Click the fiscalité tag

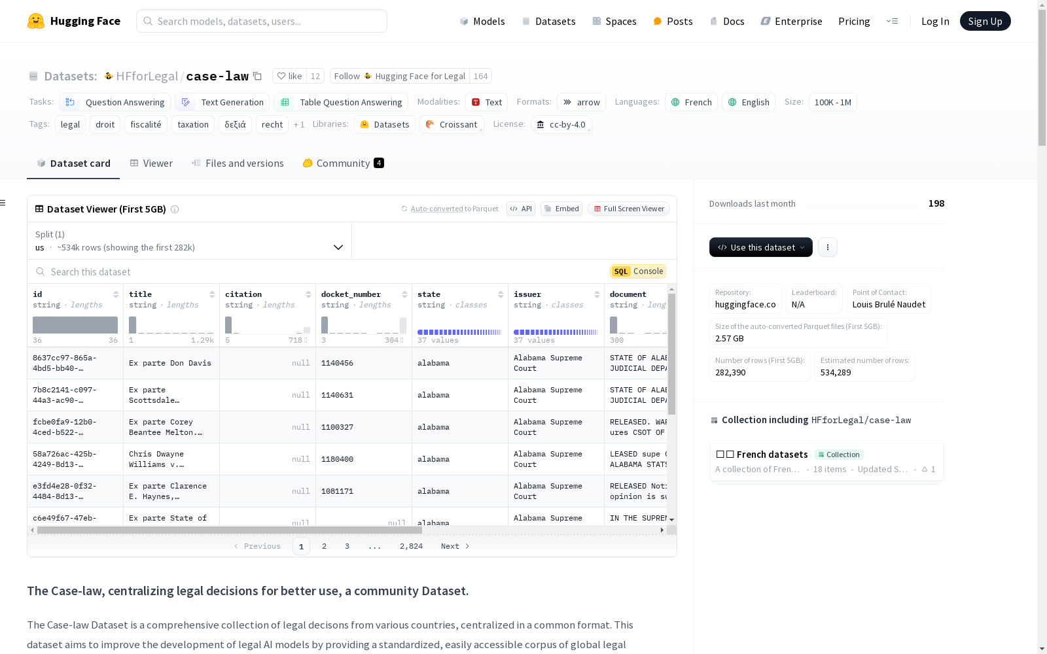tap(146, 124)
